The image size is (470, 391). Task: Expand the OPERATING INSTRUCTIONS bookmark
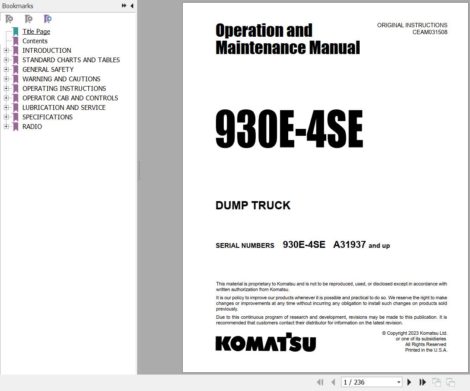tap(6, 89)
